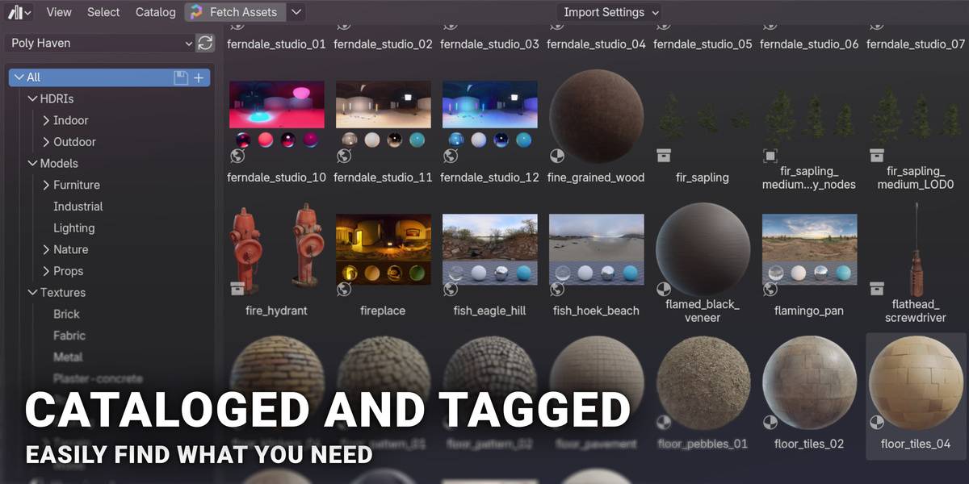Select the floor_tiles_04 material thumbnail

pos(917,382)
